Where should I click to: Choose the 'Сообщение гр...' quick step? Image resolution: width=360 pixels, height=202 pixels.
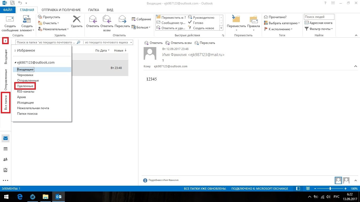point(171,23)
